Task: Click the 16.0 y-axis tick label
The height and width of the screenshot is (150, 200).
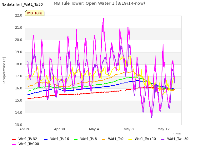Action: [19, 88]
